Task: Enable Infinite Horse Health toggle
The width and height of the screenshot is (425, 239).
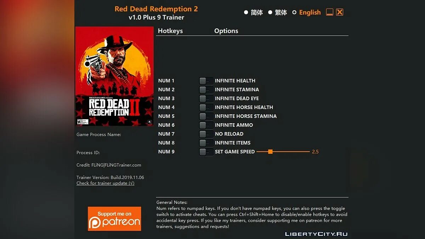Action: pos(206,108)
